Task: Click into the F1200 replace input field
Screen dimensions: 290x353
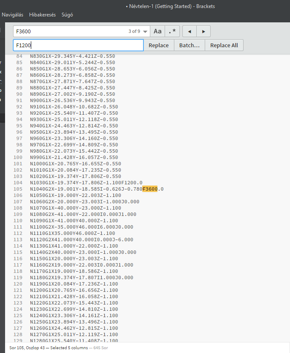Action: [78, 45]
